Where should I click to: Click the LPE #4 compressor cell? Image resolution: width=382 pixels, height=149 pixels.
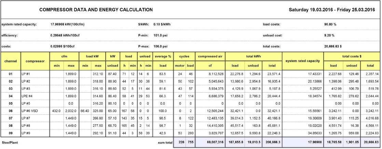(x=35, y=96)
